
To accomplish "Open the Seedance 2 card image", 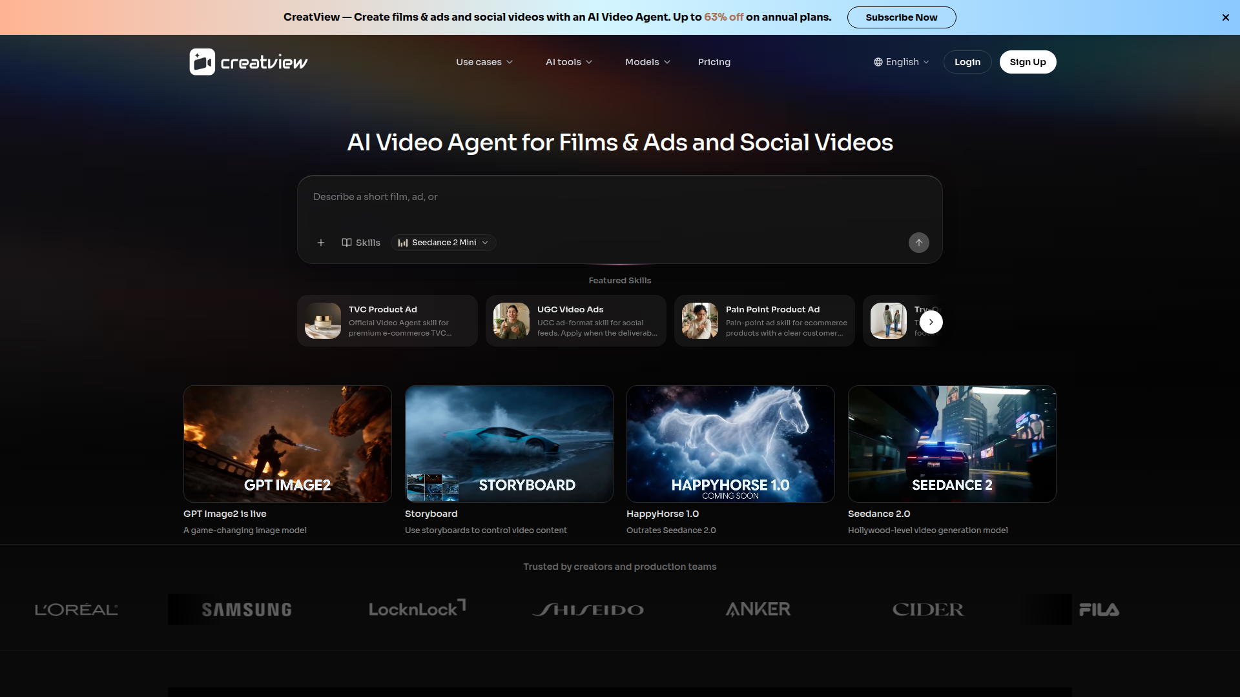I will click(x=952, y=444).
